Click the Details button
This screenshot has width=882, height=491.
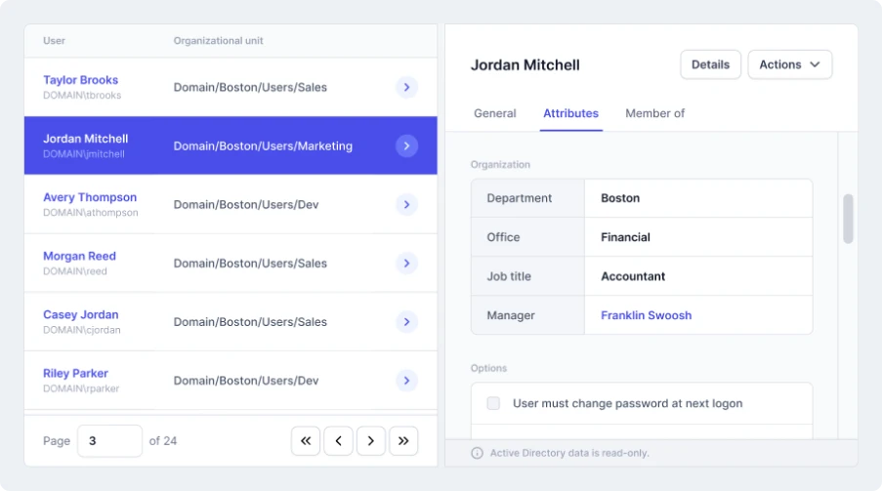pyautogui.click(x=710, y=64)
